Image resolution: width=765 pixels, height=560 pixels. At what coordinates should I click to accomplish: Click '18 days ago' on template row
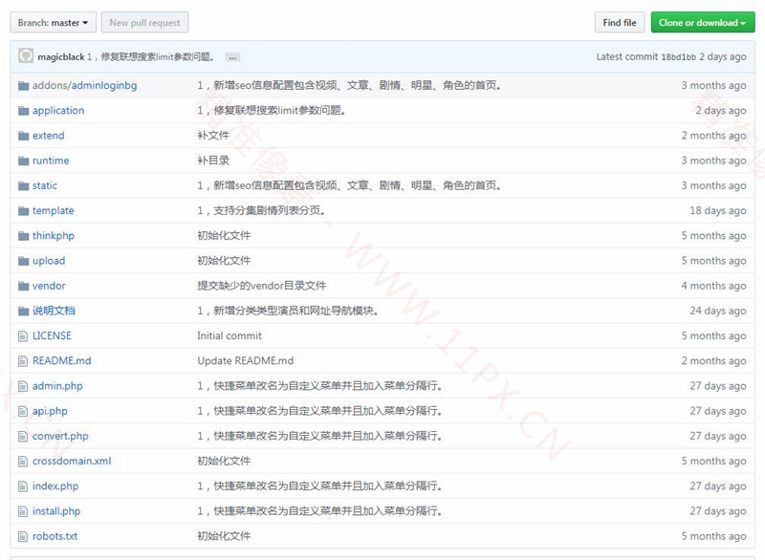[x=718, y=210]
